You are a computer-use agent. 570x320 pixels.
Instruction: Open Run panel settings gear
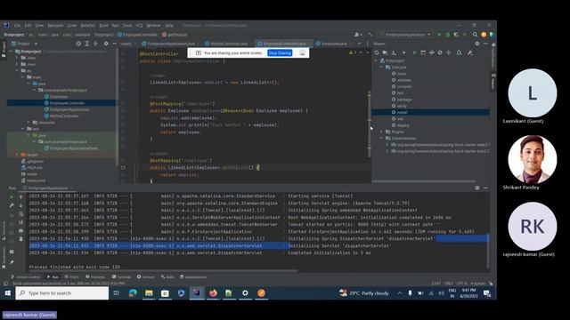tap(477, 188)
